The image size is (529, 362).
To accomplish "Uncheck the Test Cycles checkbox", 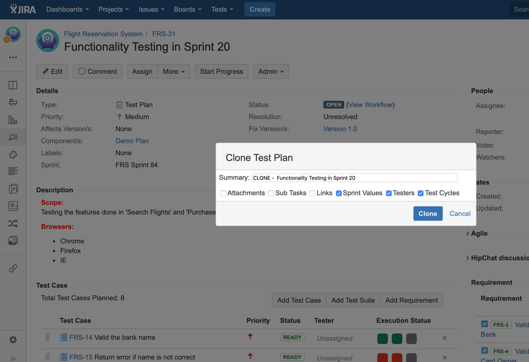I will tap(421, 193).
